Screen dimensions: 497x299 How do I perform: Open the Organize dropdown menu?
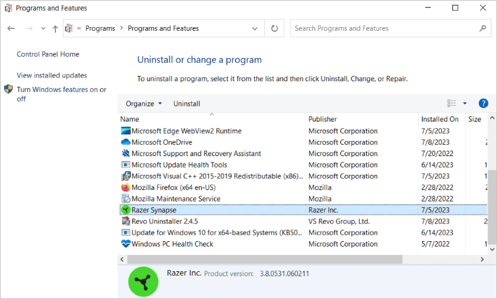(x=143, y=104)
